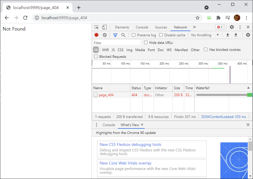View site information icon in address bar
The width and height of the screenshot is (253, 179).
37,18
